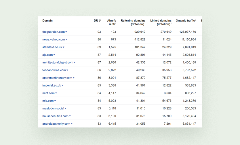This screenshot has width=240, height=145.
Task: Select the organic traffic value 125,937,176
Action: click(188, 32)
